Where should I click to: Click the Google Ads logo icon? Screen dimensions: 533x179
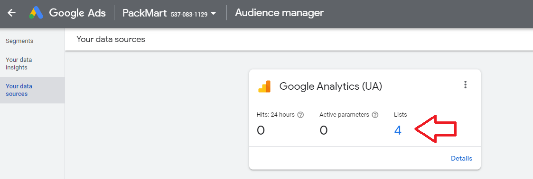pyautogui.click(x=36, y=13)
